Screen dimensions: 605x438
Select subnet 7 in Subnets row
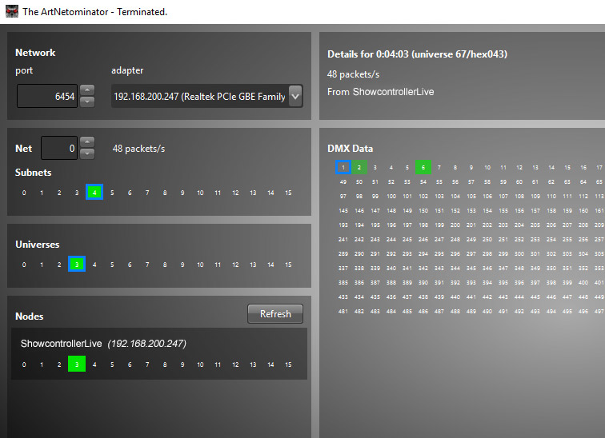pos(147,193)
